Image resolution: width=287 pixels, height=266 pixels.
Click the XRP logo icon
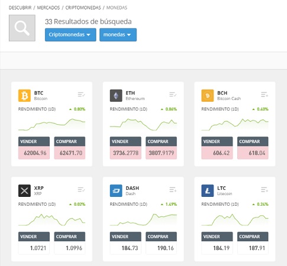[x=24, y=190]
